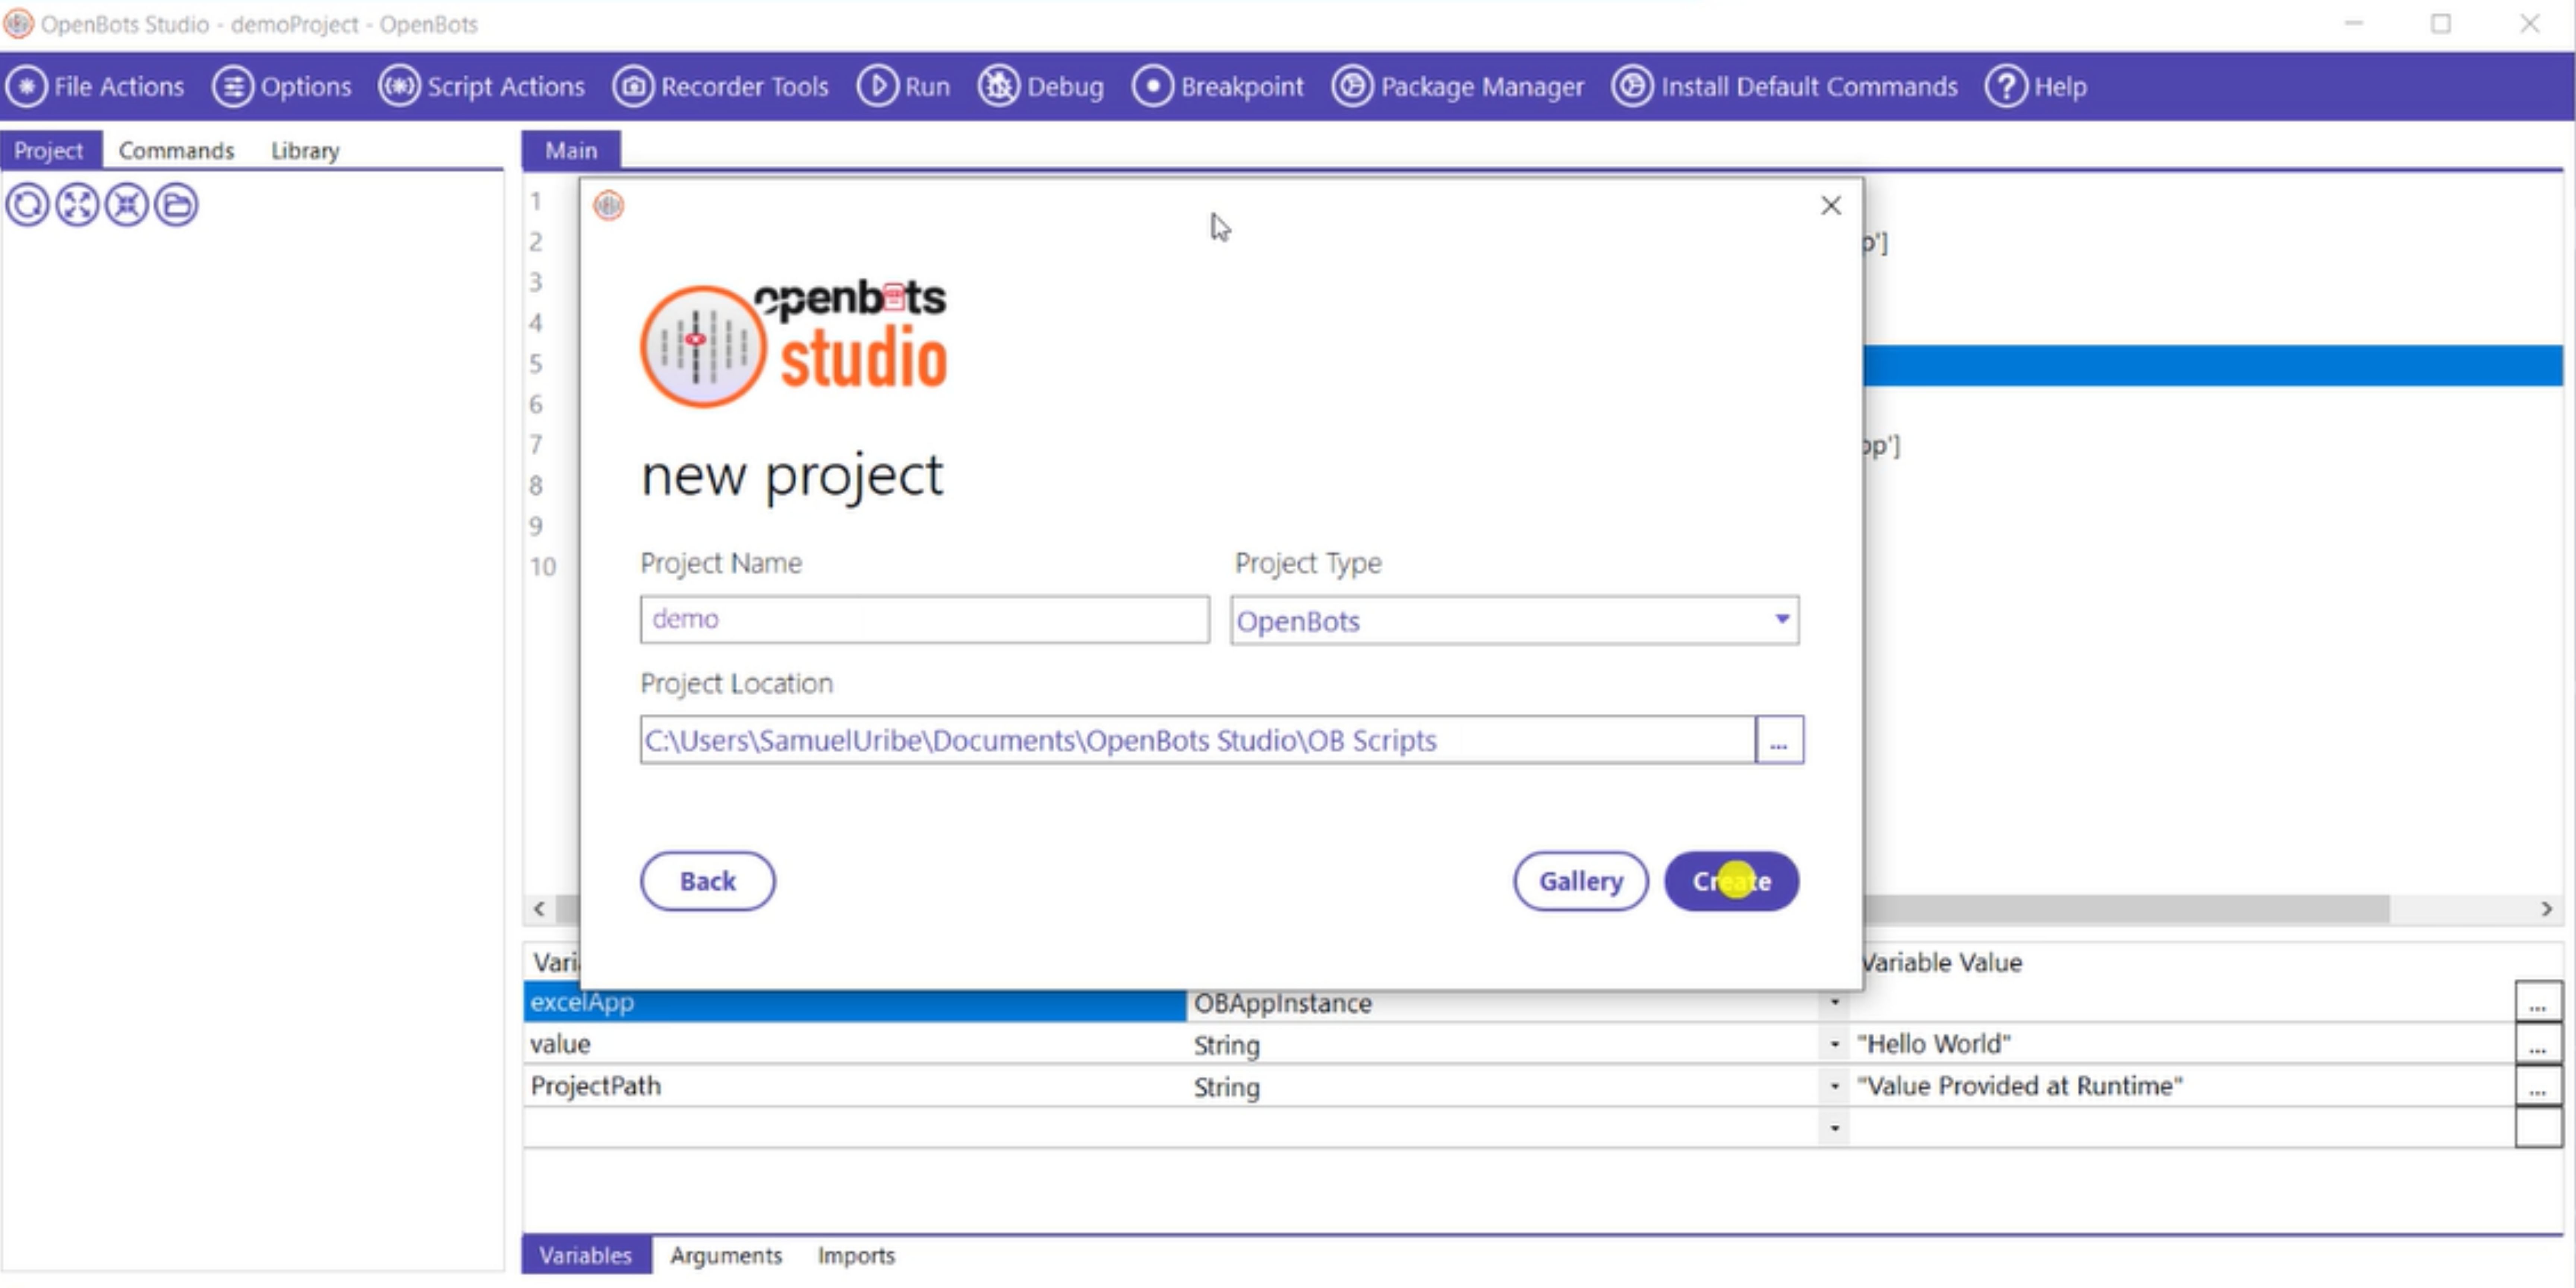2576x1288 pixels.
Task: Switch to the Commands tab
Action: coord(176,150)
